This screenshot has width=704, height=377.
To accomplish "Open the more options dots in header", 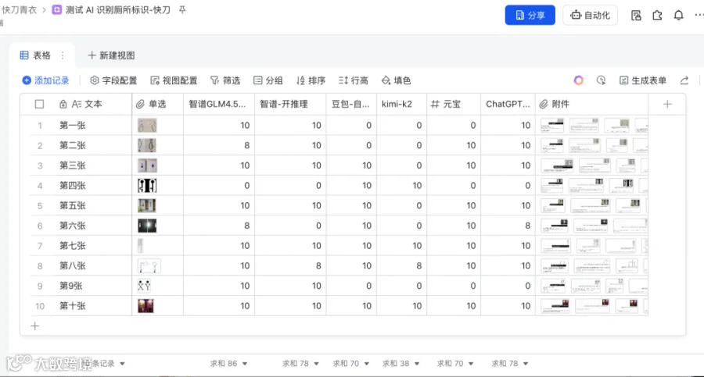I will click(699, 16).
